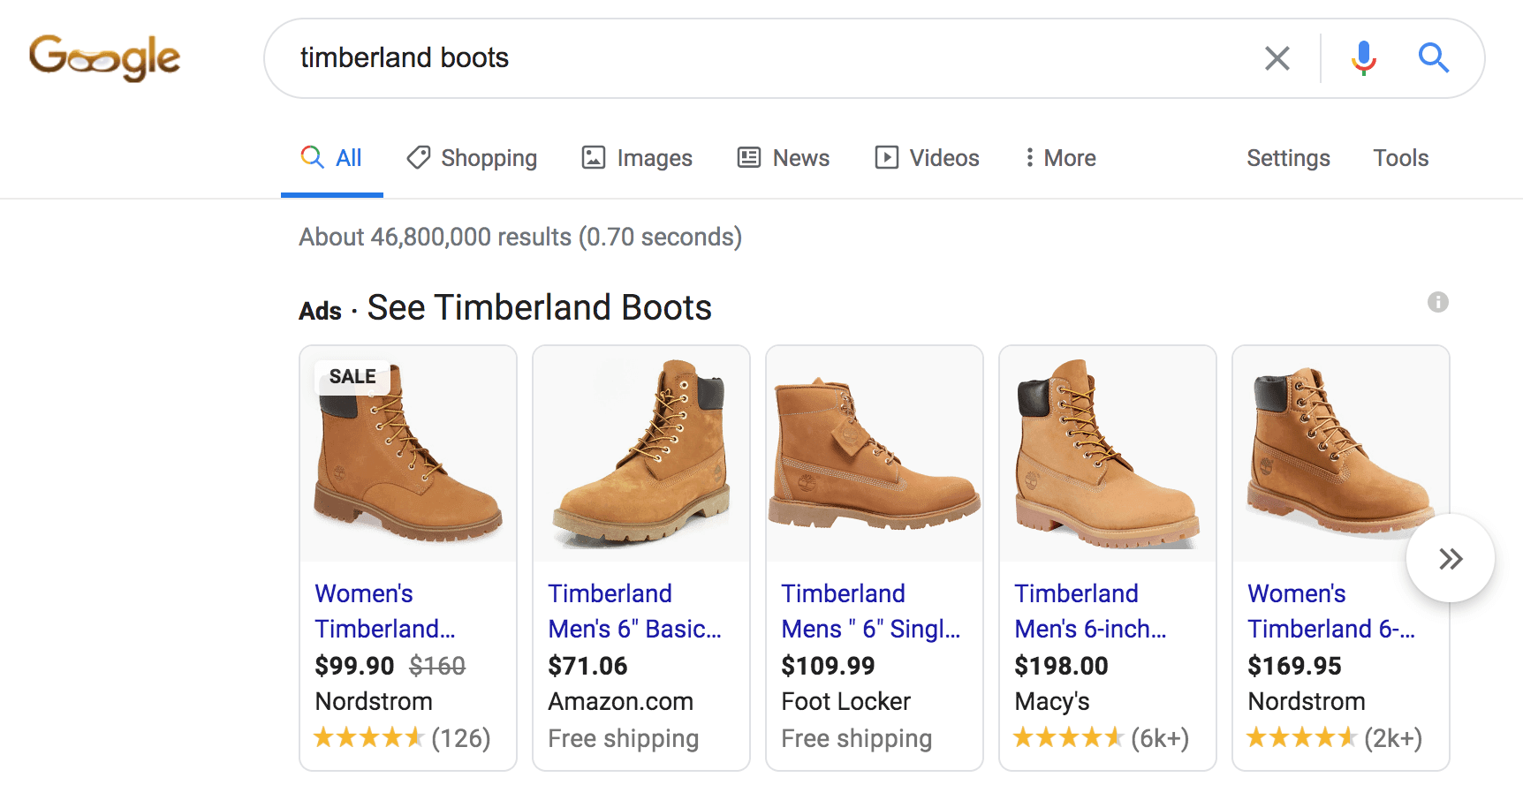The height and width of the screenshot is (800, 1523).
Task: Open the Foot Locker boot image
Action: 875,454
